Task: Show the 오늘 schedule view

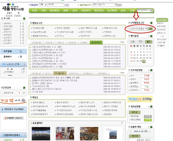Action: point(133,42)
